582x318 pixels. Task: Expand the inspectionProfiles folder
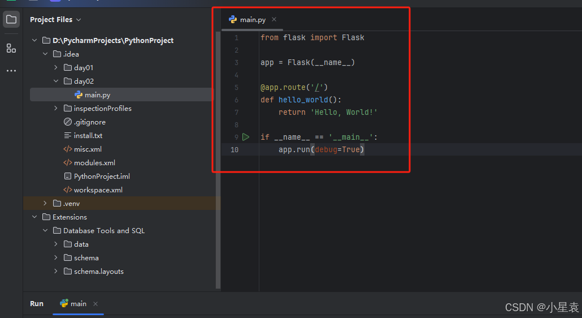(x=56, y=109)
